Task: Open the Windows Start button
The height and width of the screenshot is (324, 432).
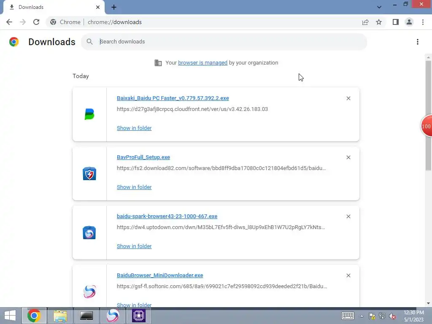Action: tap(10, 316)
